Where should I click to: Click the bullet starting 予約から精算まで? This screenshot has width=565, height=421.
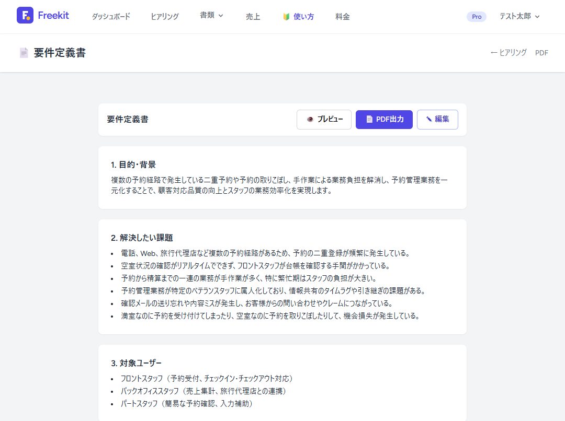click(x=249, y=278)
